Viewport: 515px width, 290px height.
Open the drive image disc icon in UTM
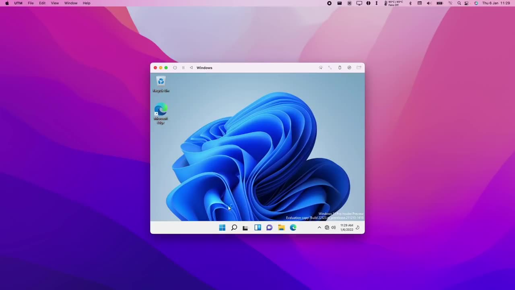coord(349,68)
